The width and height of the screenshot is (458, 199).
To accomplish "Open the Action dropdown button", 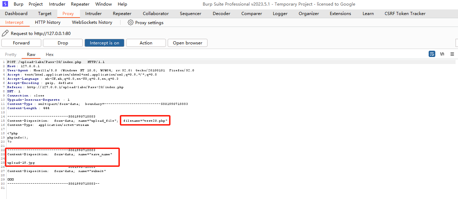I will (146, 43).
